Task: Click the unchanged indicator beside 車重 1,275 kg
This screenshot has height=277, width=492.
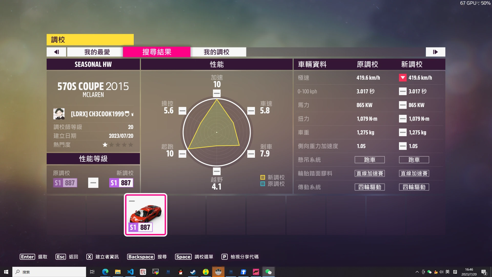Action: (x=402, y=133)
